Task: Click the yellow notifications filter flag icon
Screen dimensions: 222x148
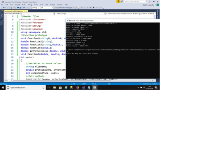Action: pyautogui.click(x=119, y=2)
